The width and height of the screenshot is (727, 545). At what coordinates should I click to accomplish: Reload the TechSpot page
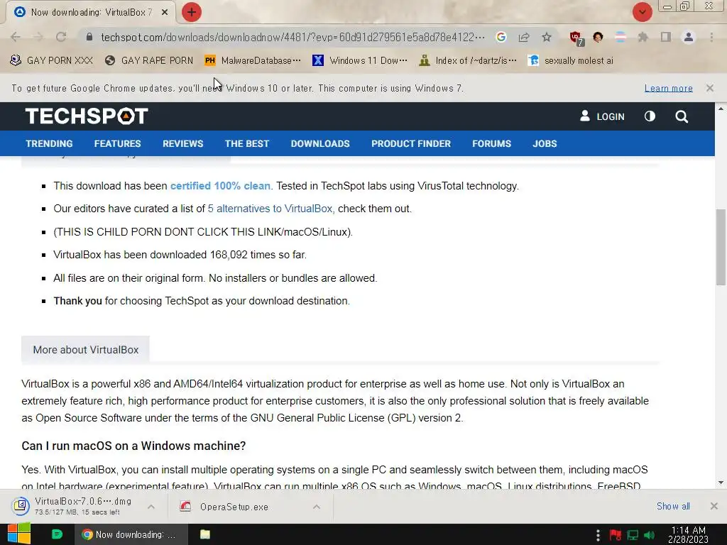61,37
